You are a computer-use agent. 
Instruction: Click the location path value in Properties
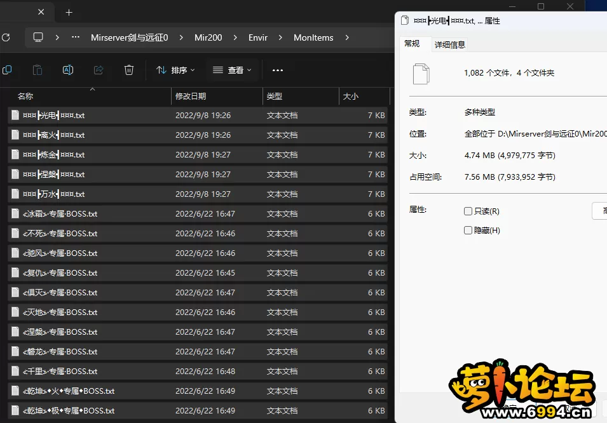[x=535, y=134]
